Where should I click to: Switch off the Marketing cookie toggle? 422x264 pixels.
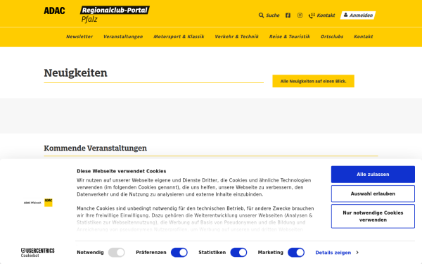click(296, 253)
